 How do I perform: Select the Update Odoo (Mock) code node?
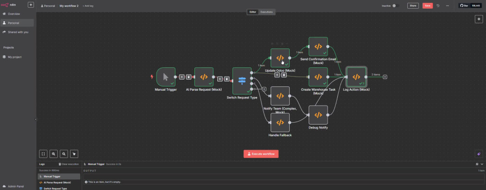point(280,58)
